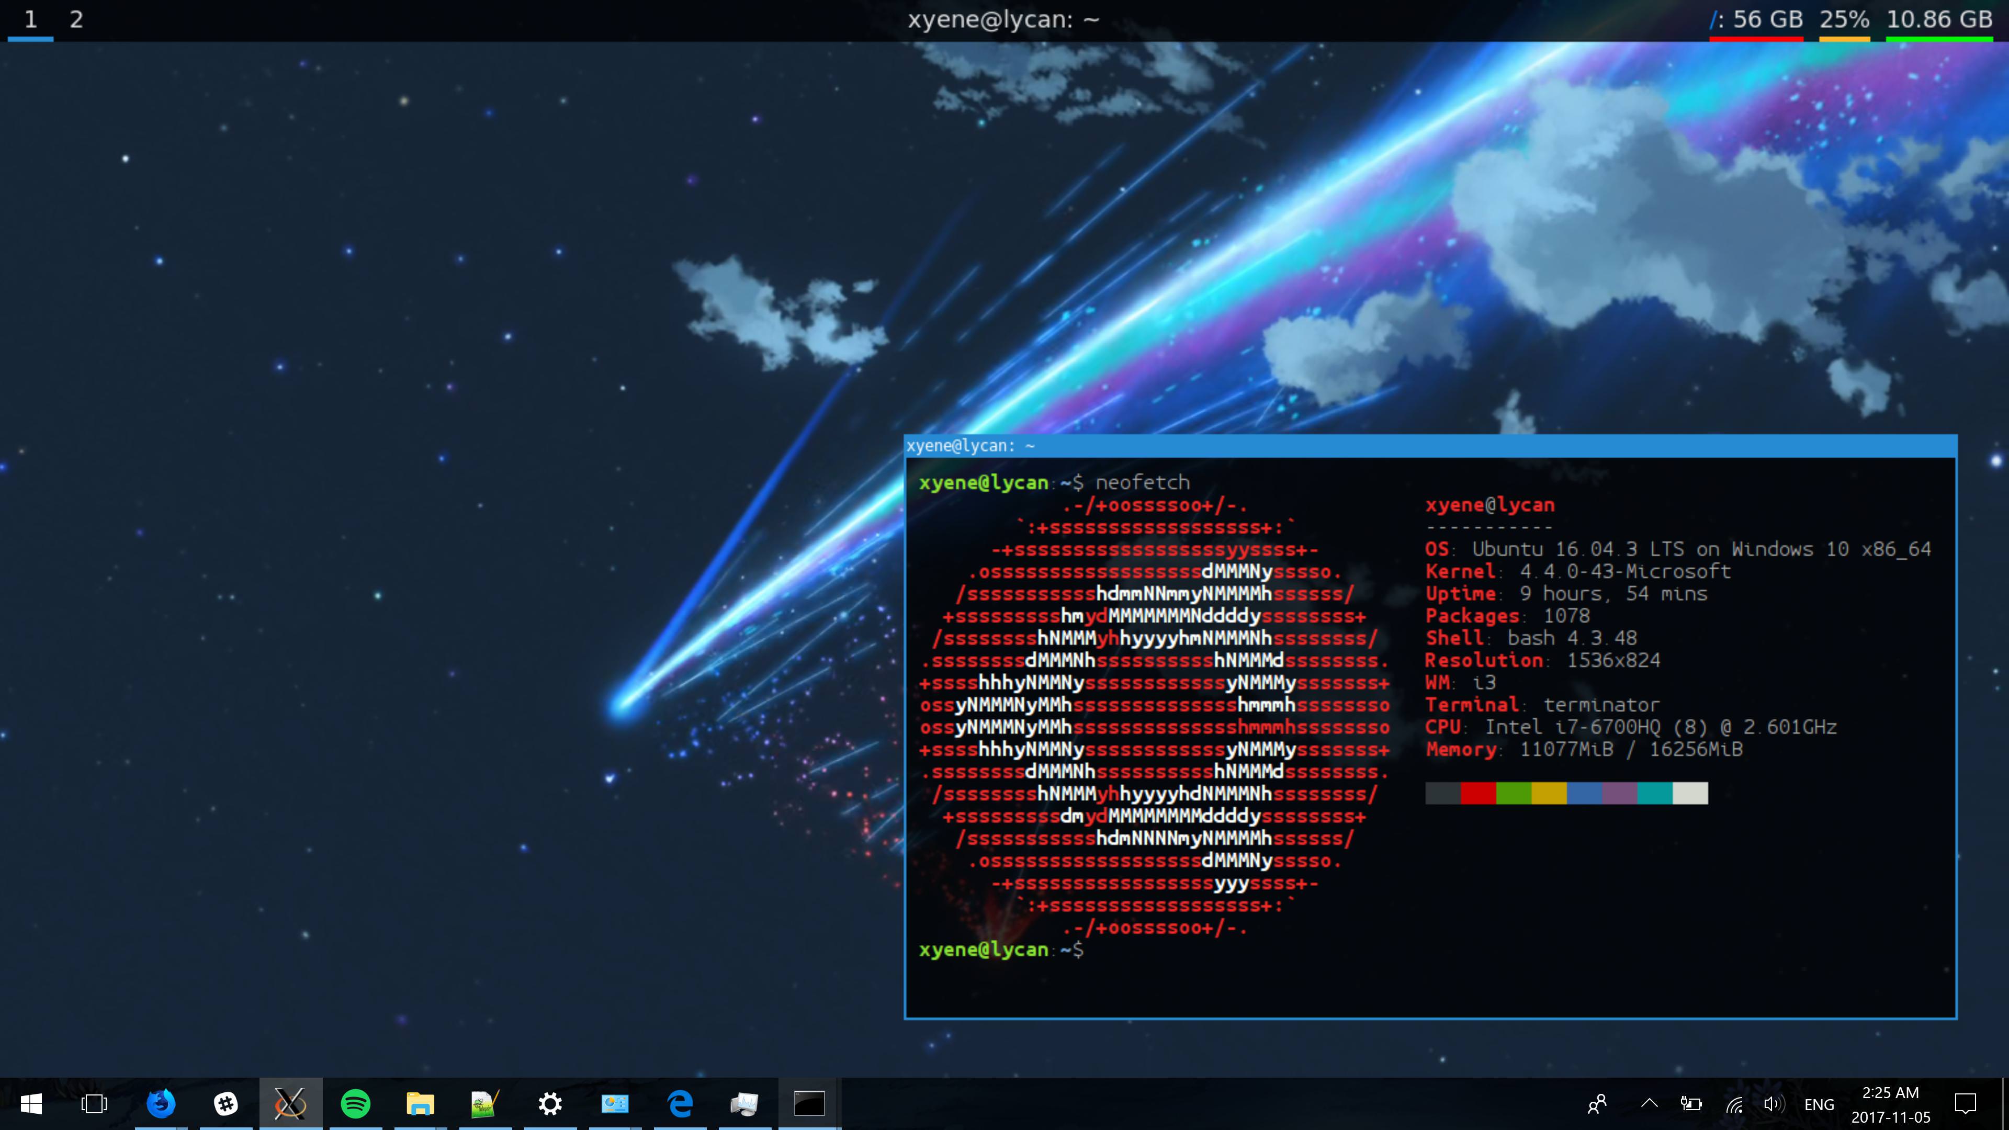The width and height of the screenshot is (2009, 1130).
Task: Open Notepad++ from the taskbar
Action: [484, 1103]
